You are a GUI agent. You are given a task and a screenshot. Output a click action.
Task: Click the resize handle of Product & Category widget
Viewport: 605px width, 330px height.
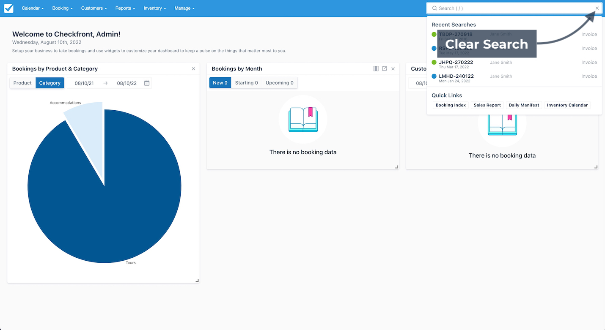coord(197,281)
